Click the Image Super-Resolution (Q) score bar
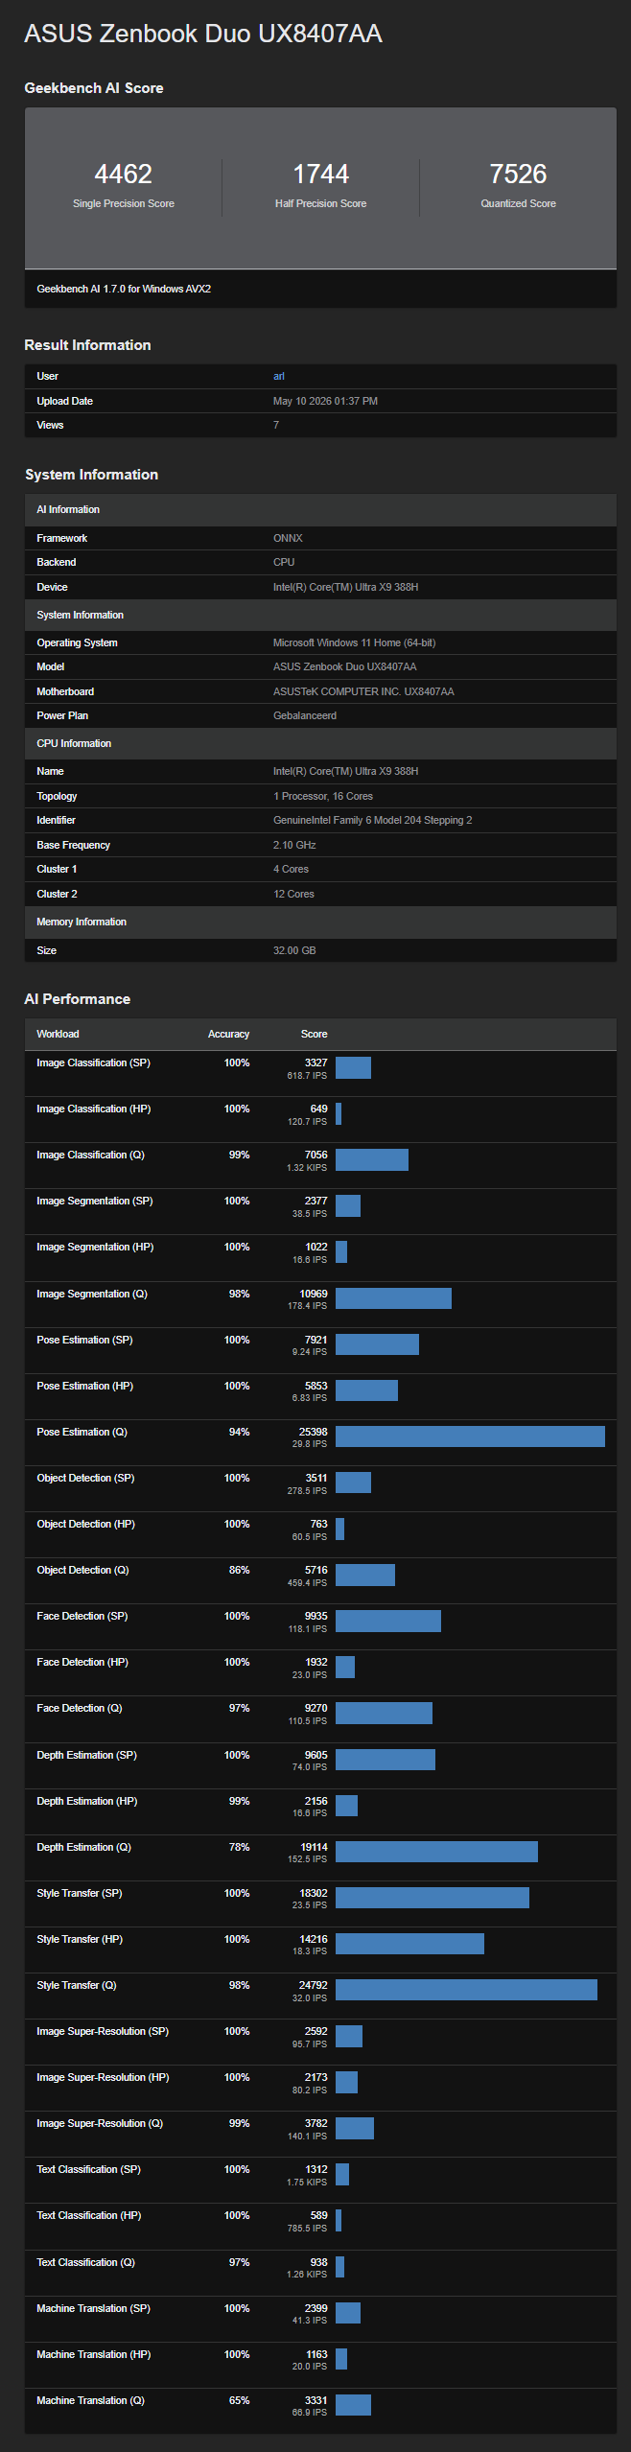This screenshot has height=2452, width=631. 355,2128
